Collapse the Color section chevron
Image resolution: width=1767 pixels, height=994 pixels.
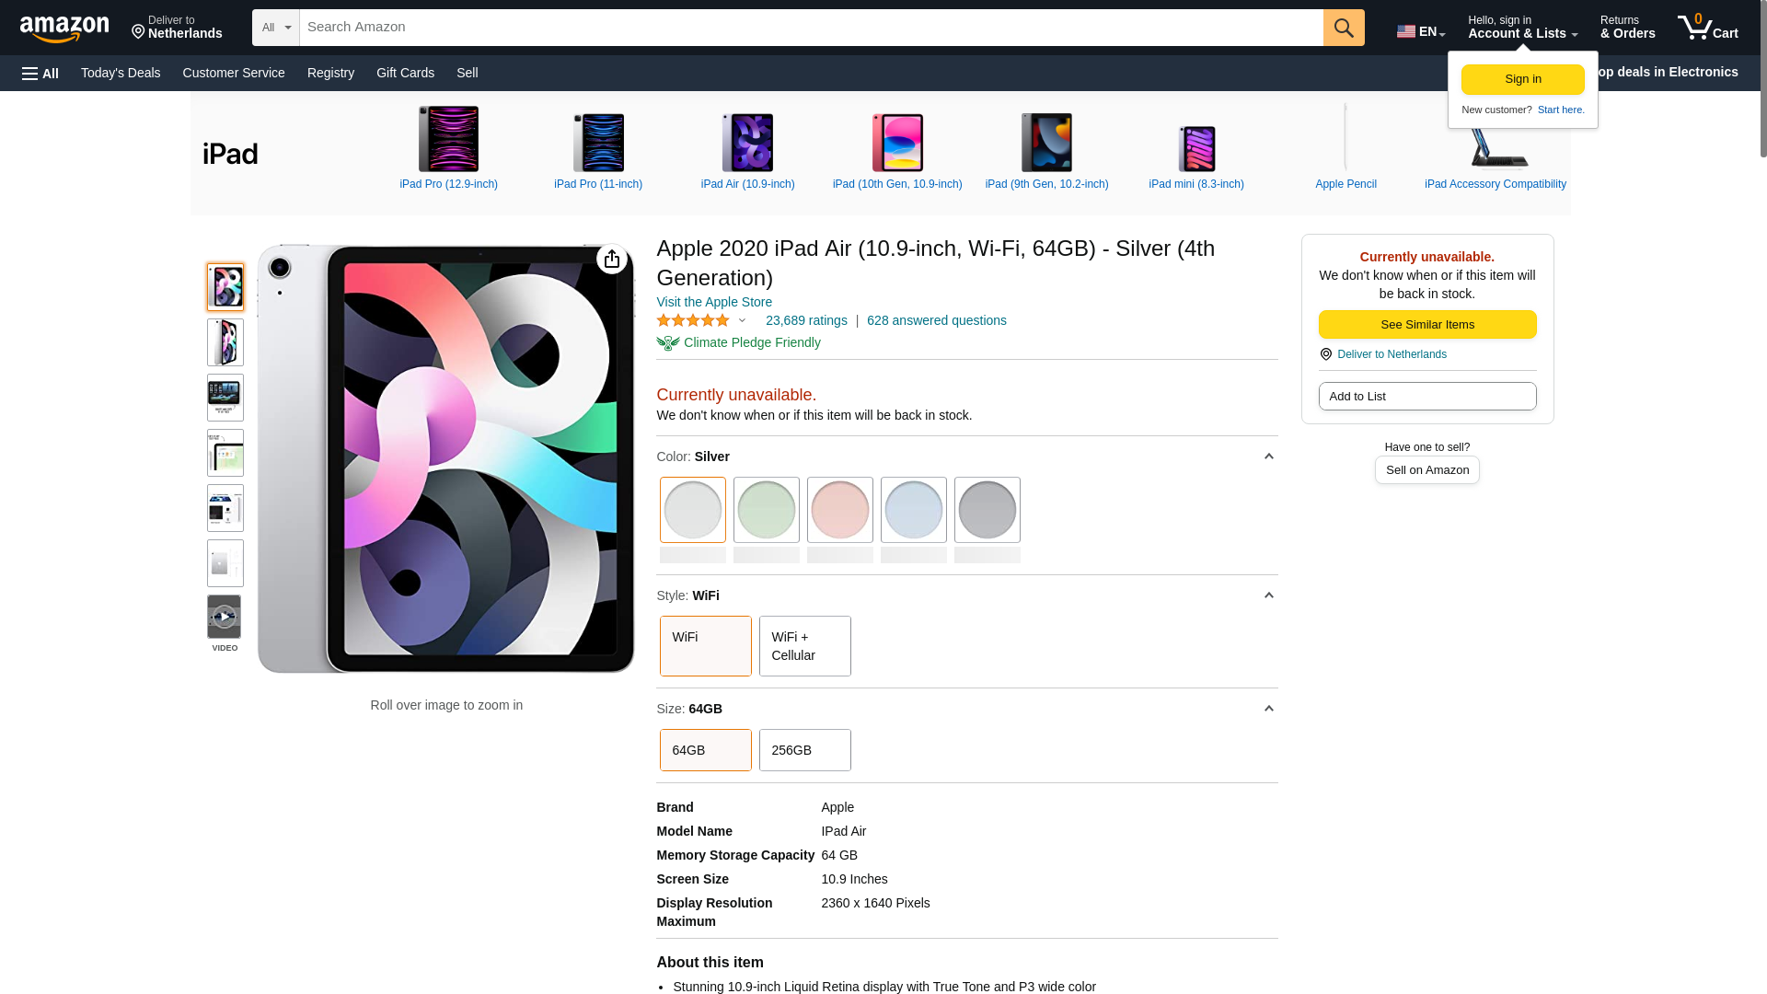[1268, 457]
